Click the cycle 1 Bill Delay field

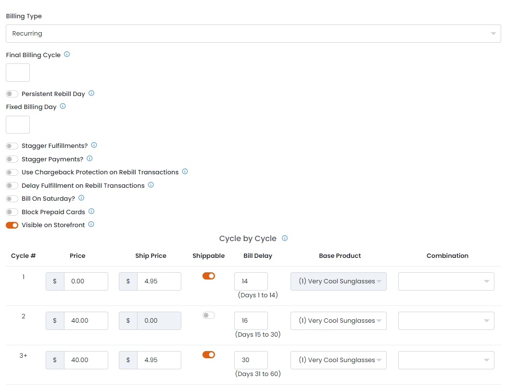coord(251,281)
